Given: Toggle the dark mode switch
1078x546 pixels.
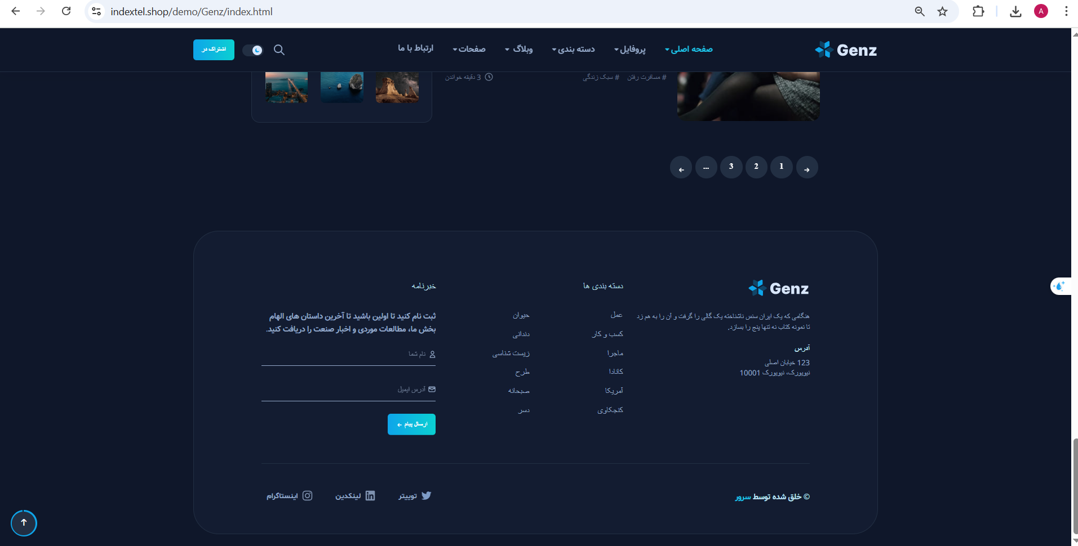Looking at the screenshot, I should (253, 50).
